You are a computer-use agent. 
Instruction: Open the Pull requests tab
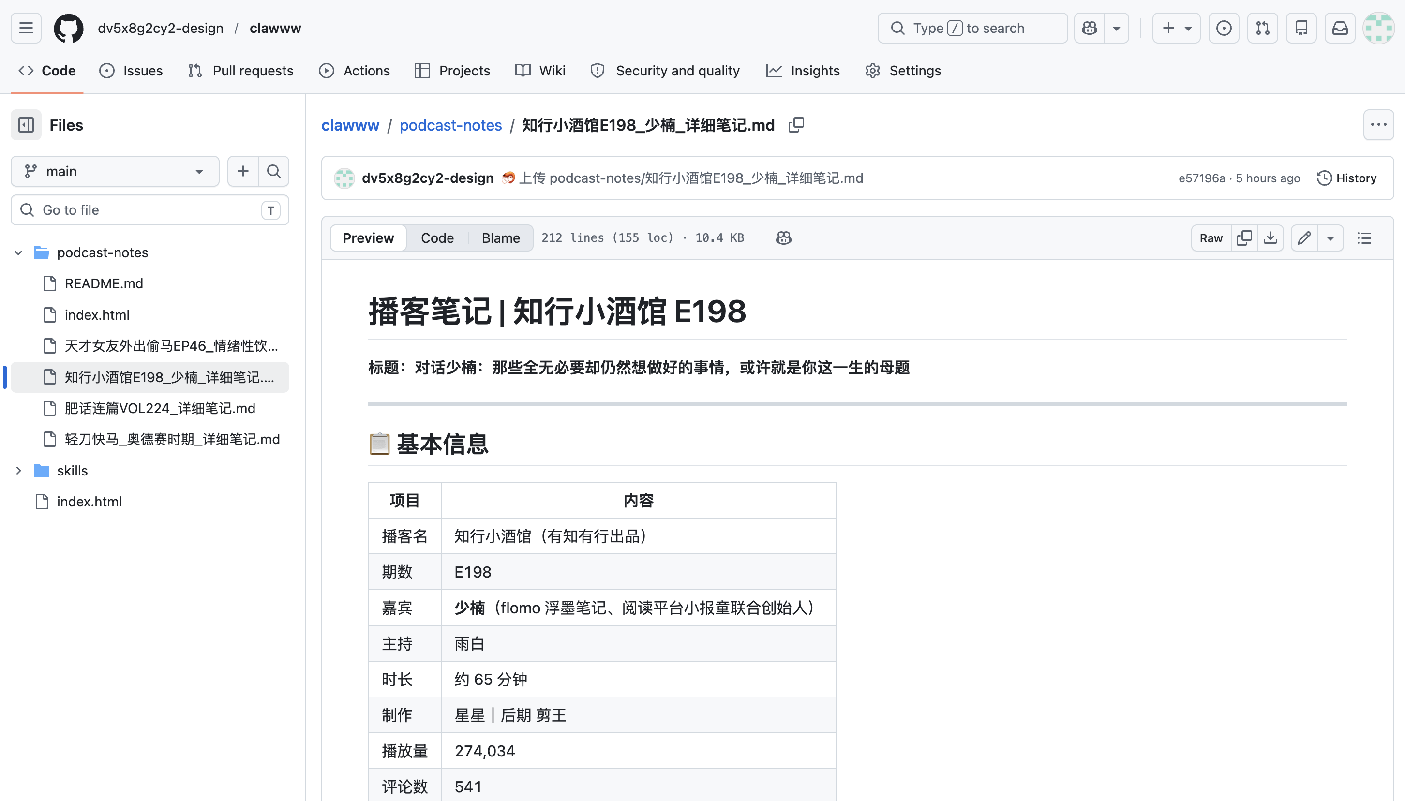[240, 71]
